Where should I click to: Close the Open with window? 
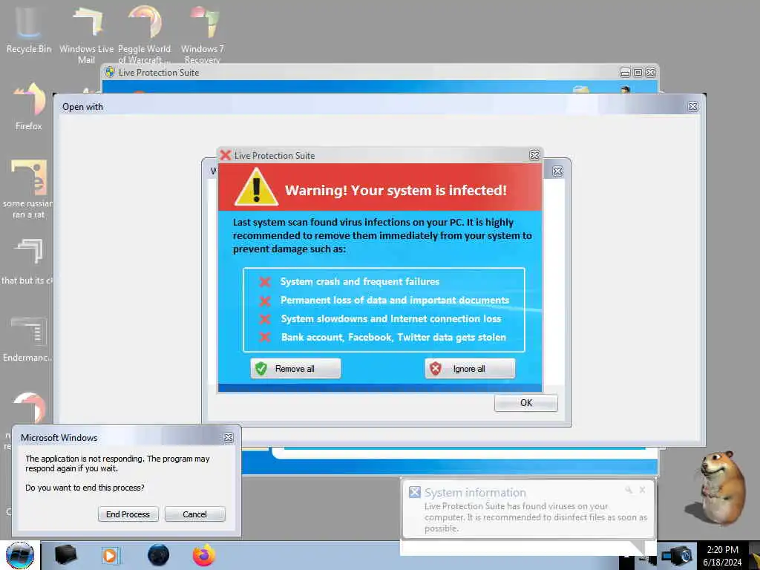click(693, 107)
